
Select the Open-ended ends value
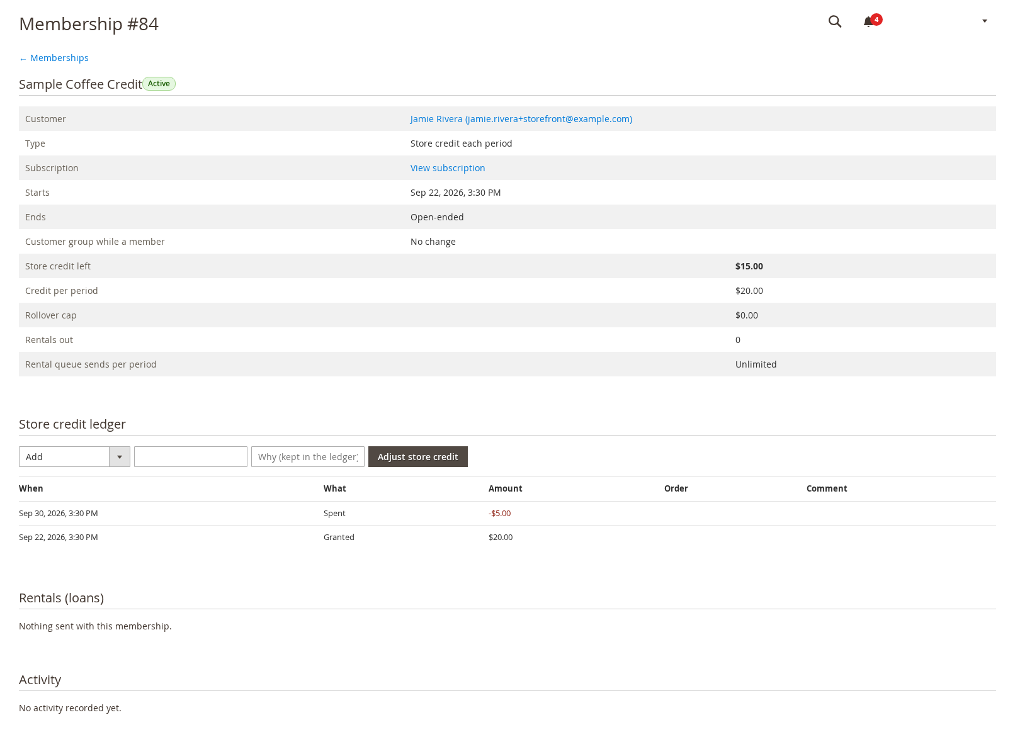click(437, 217)
